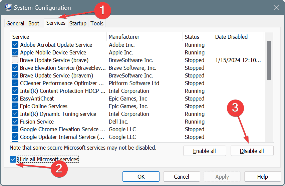Image resolution: width=285 pixels, height=186 pixels.
Task: Go to the Startup tab
Action: coord(78,23)
